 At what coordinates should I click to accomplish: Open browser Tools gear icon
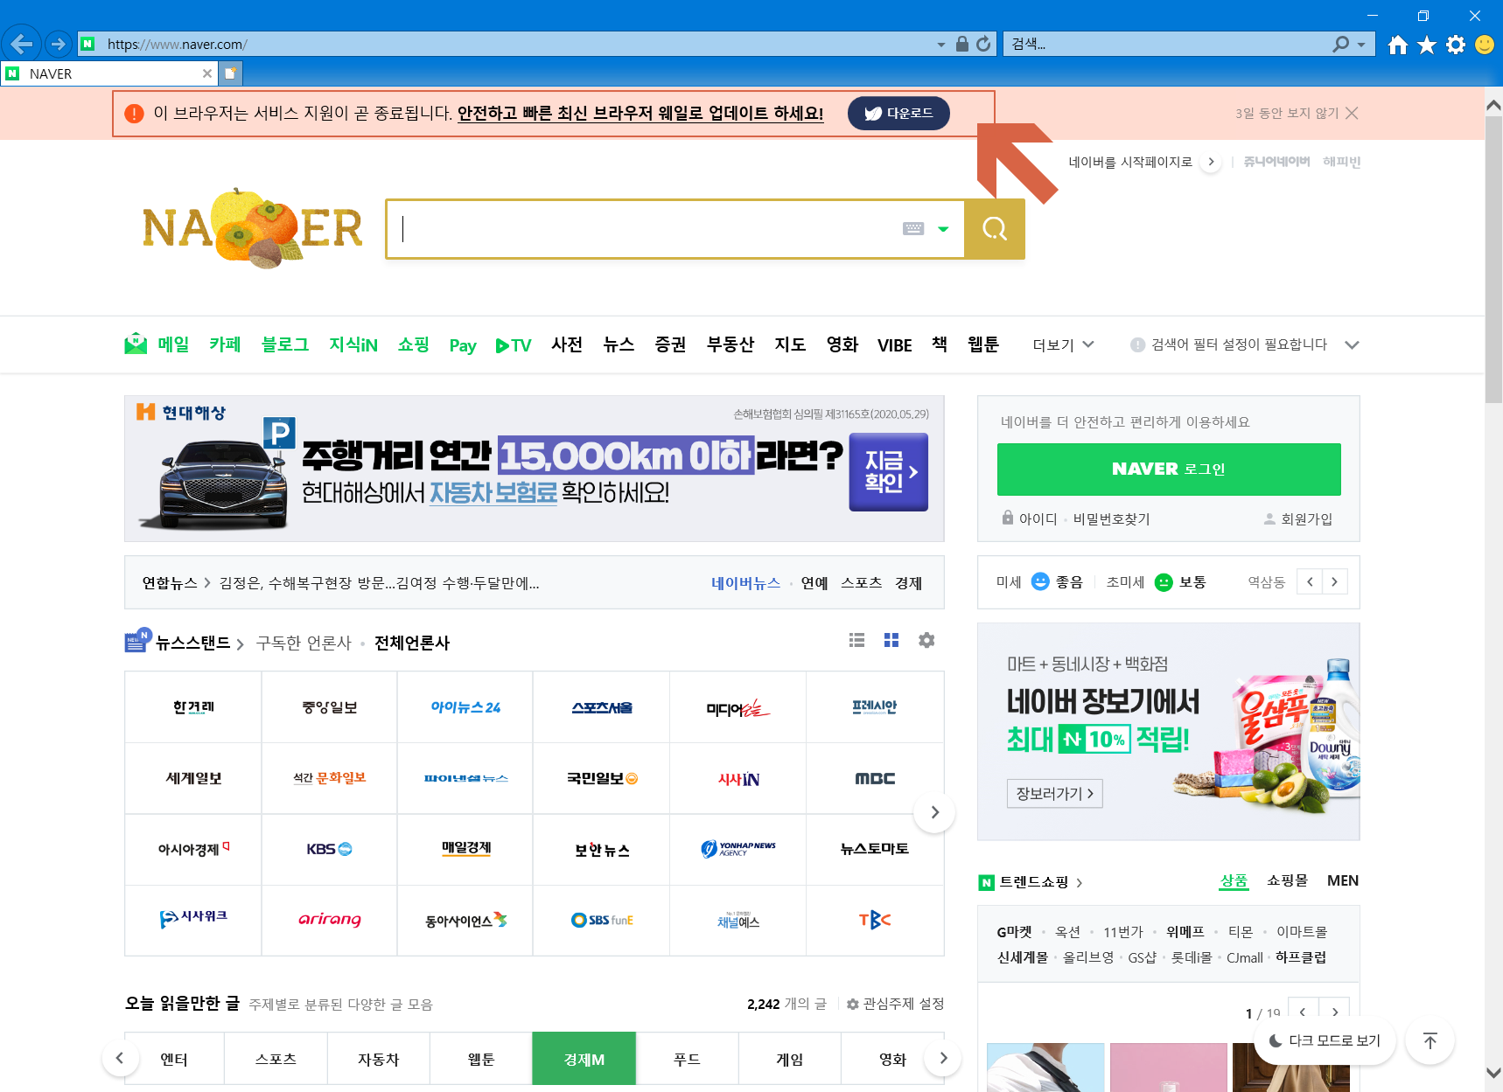pos(1456,45)
